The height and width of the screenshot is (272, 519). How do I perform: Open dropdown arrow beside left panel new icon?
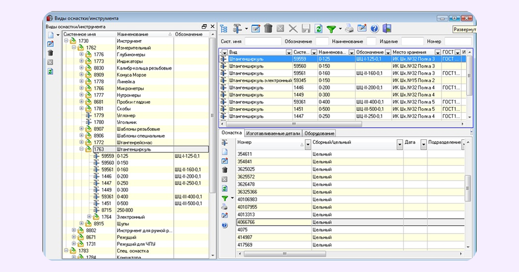[58, 35]
